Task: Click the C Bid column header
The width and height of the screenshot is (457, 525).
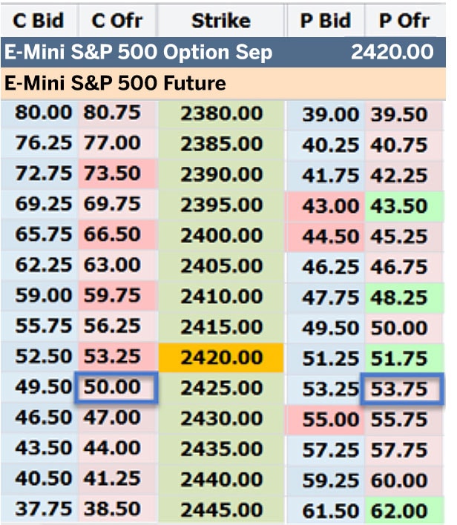Action: point(39,20)
